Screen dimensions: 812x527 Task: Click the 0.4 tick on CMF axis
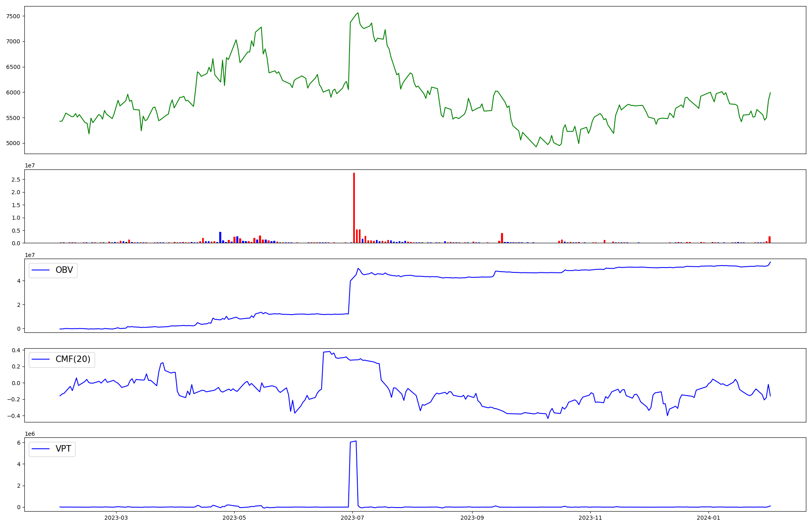[x=17, y=350]
